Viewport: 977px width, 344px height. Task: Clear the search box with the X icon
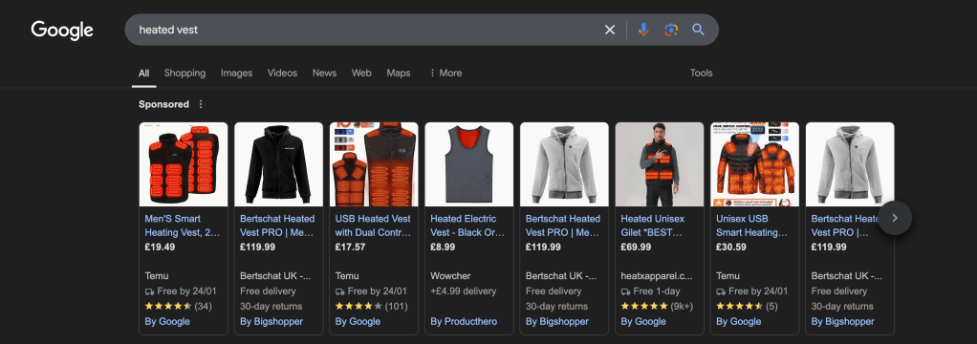(609, 30)
